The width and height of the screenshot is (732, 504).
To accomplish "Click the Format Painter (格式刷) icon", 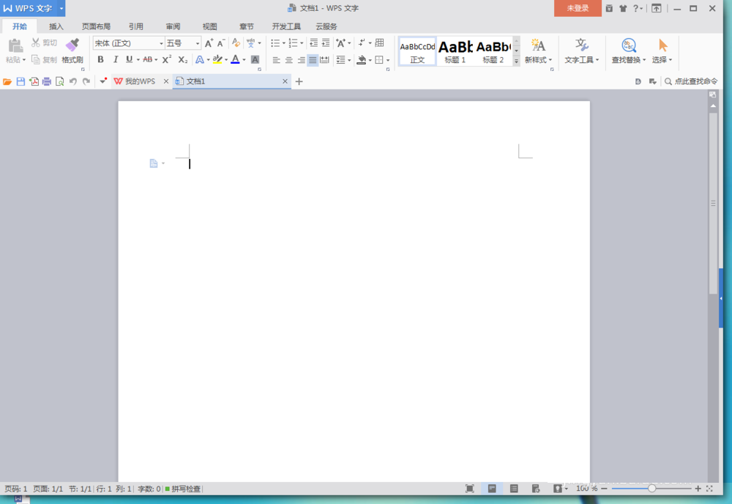I will pos(72,45).
